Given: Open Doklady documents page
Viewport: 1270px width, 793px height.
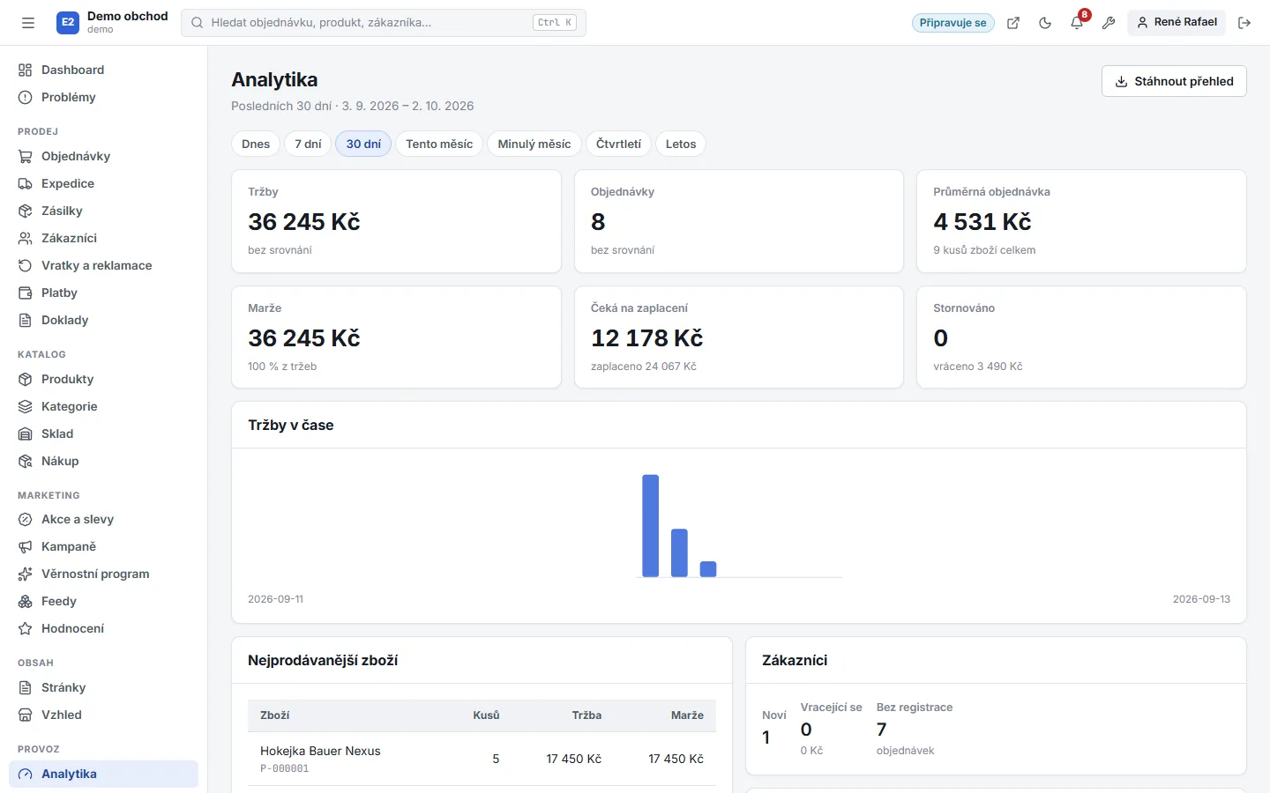Looking at the screenshot, I should pyautogui.click(x=103, y=320).
